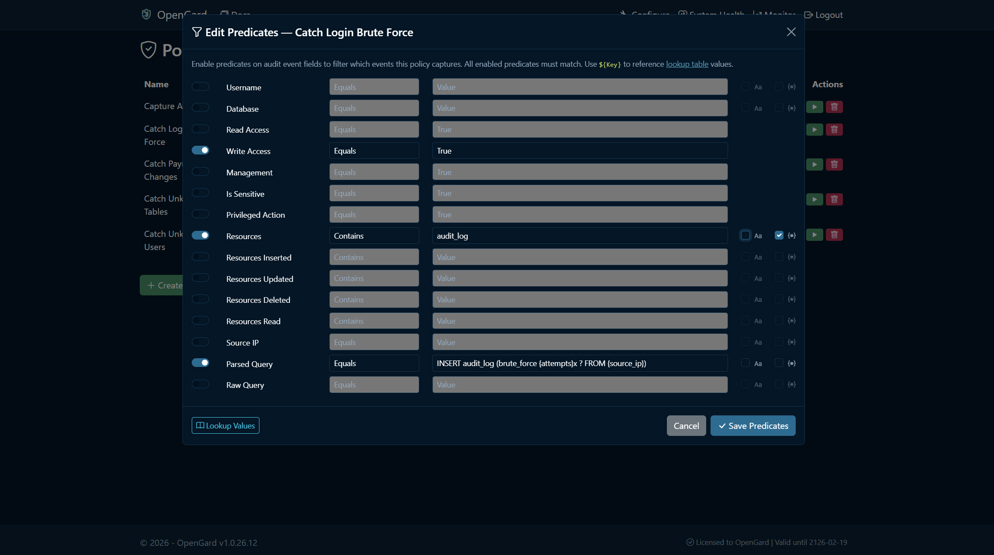994x555 pixels.
Task: Click the audit_log value field for Resources
Action: 580,236
